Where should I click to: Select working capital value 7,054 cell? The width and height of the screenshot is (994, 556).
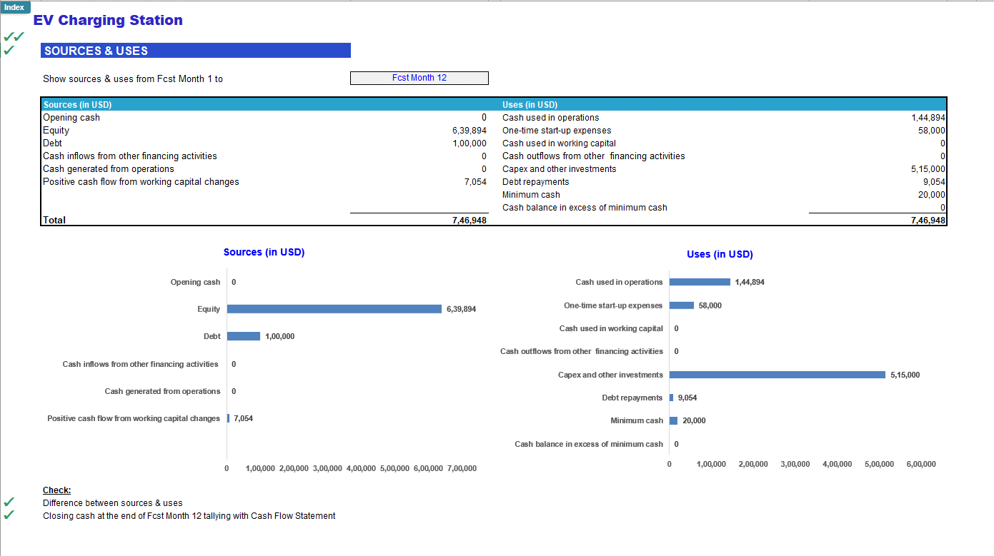click(x=475, y=182)
